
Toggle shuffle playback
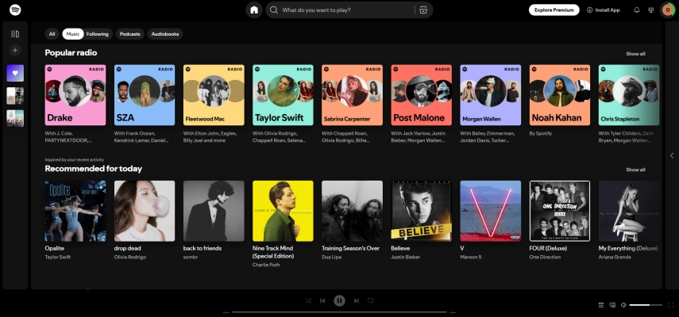[308, 300]
